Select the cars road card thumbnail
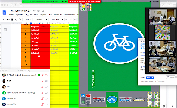177x108 pixels. (99, 100)
